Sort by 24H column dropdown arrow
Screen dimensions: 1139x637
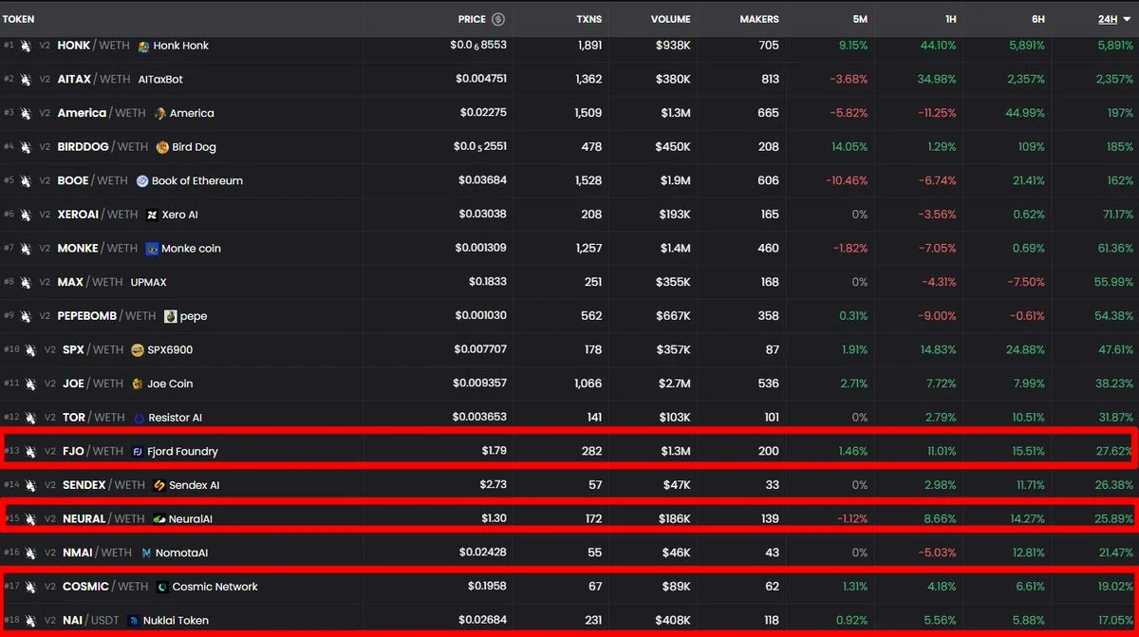1127,19
